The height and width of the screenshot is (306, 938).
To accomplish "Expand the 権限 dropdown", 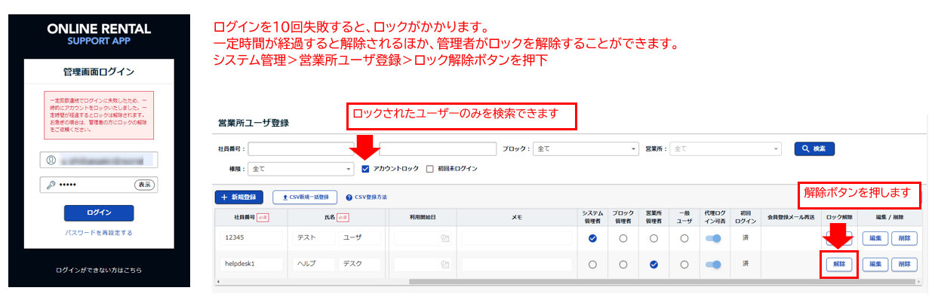I will (301, 169).
